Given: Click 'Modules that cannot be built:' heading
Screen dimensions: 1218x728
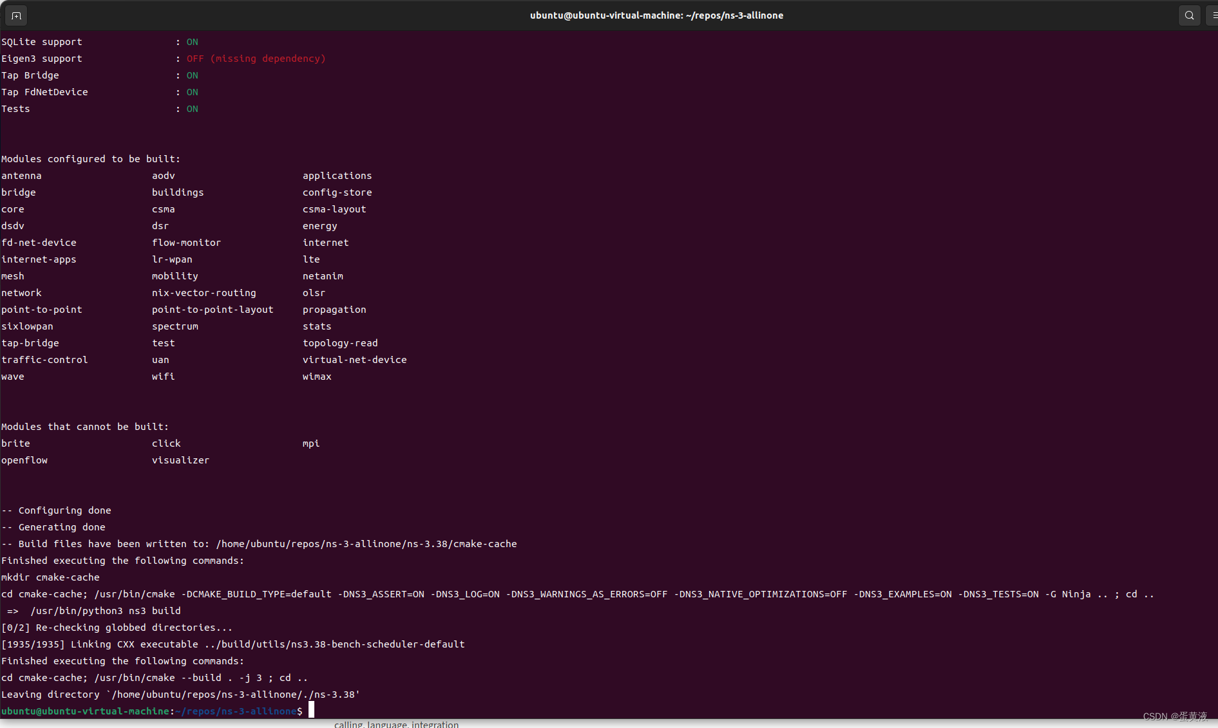Looking at the screenshot, I should click(85, 427).
